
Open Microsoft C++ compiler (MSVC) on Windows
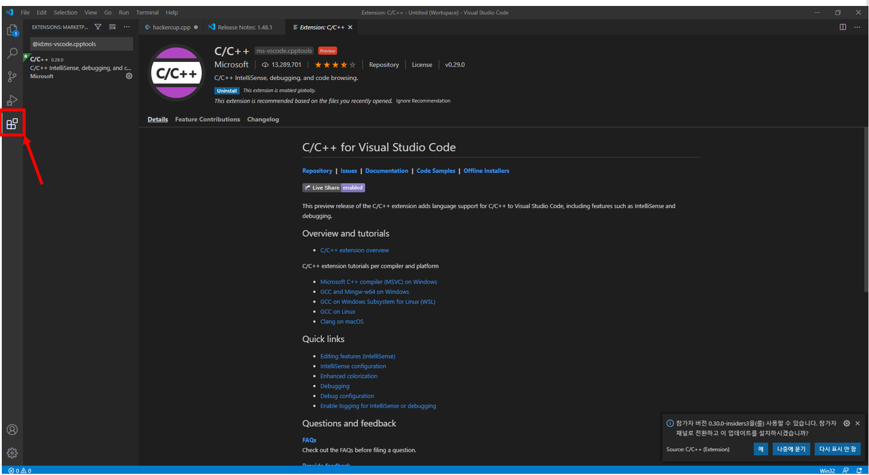tap(379, 282)
